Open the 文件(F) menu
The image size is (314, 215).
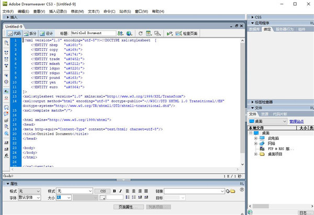click(8, 11)
